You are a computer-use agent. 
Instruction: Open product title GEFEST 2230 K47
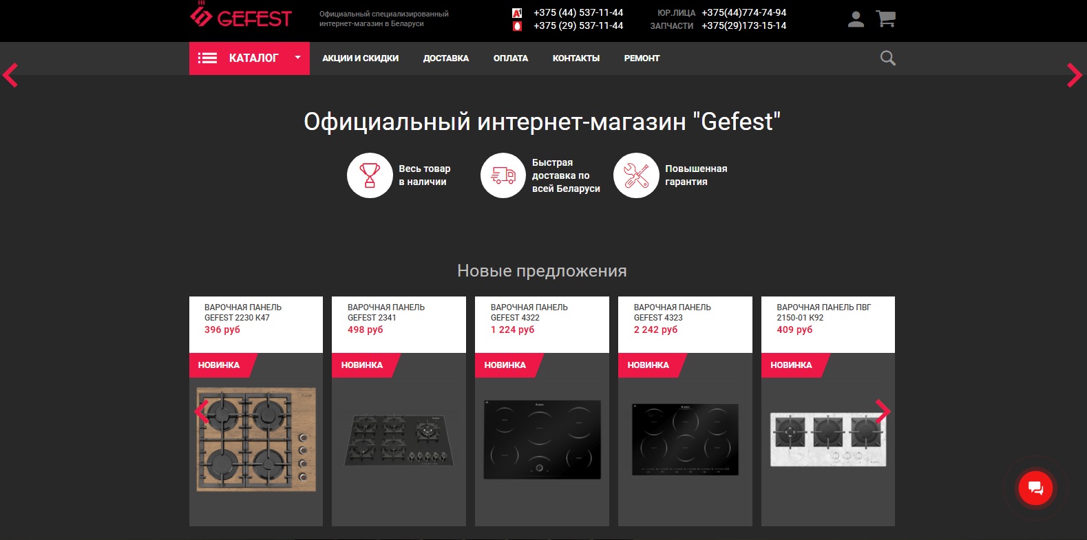pyautogui.click(x=243, y=312)
